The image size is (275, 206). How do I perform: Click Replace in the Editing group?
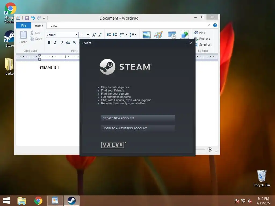click(202, 39)
